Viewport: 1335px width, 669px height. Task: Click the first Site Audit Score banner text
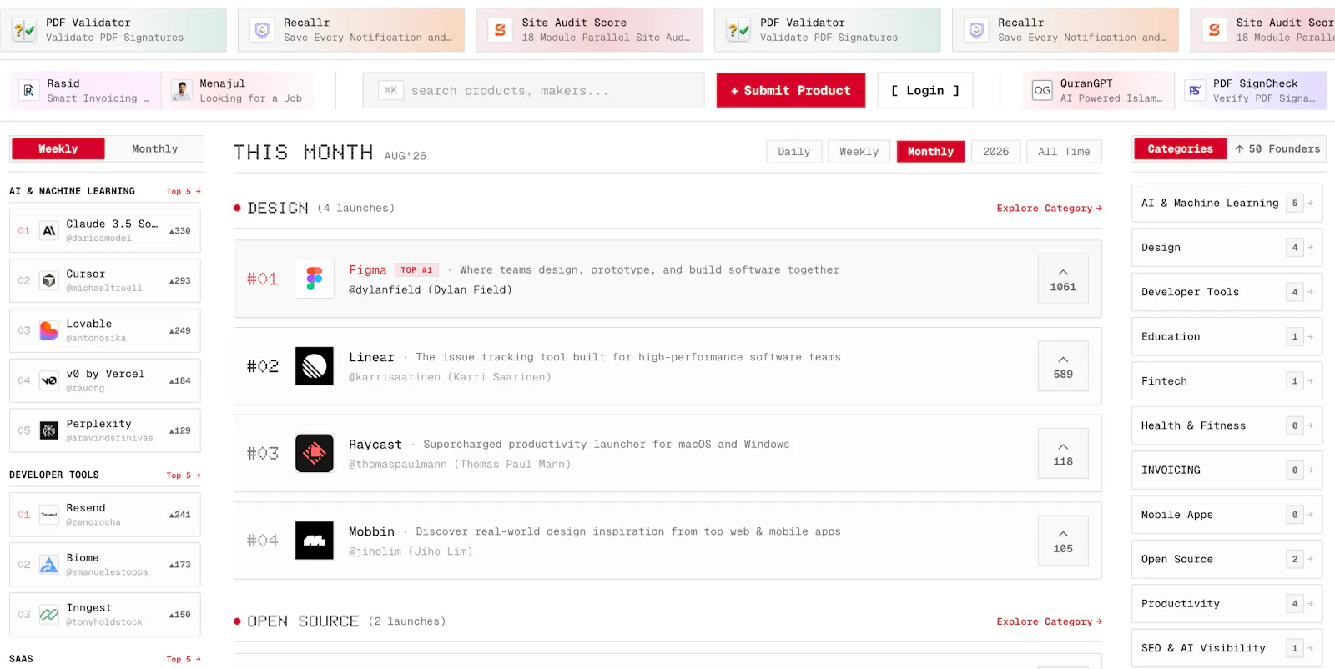click(606, 30)
